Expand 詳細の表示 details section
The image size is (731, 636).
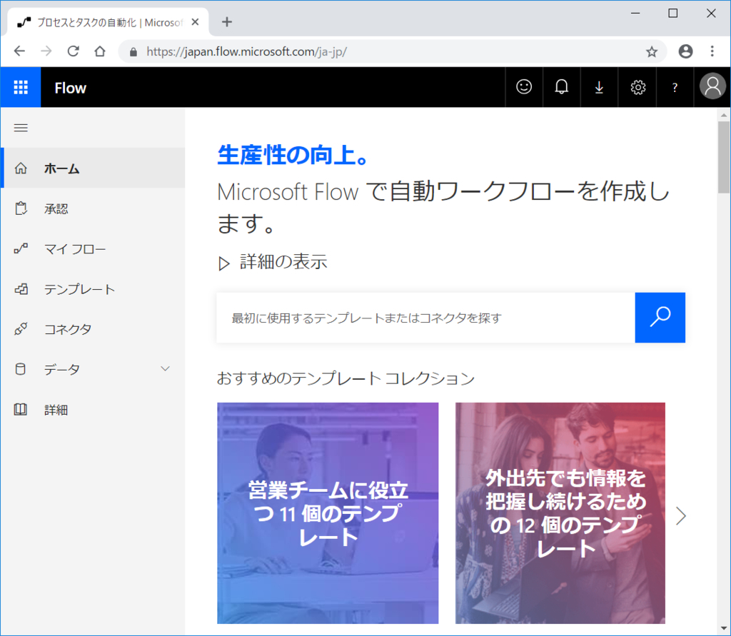(x=274, y=262)
